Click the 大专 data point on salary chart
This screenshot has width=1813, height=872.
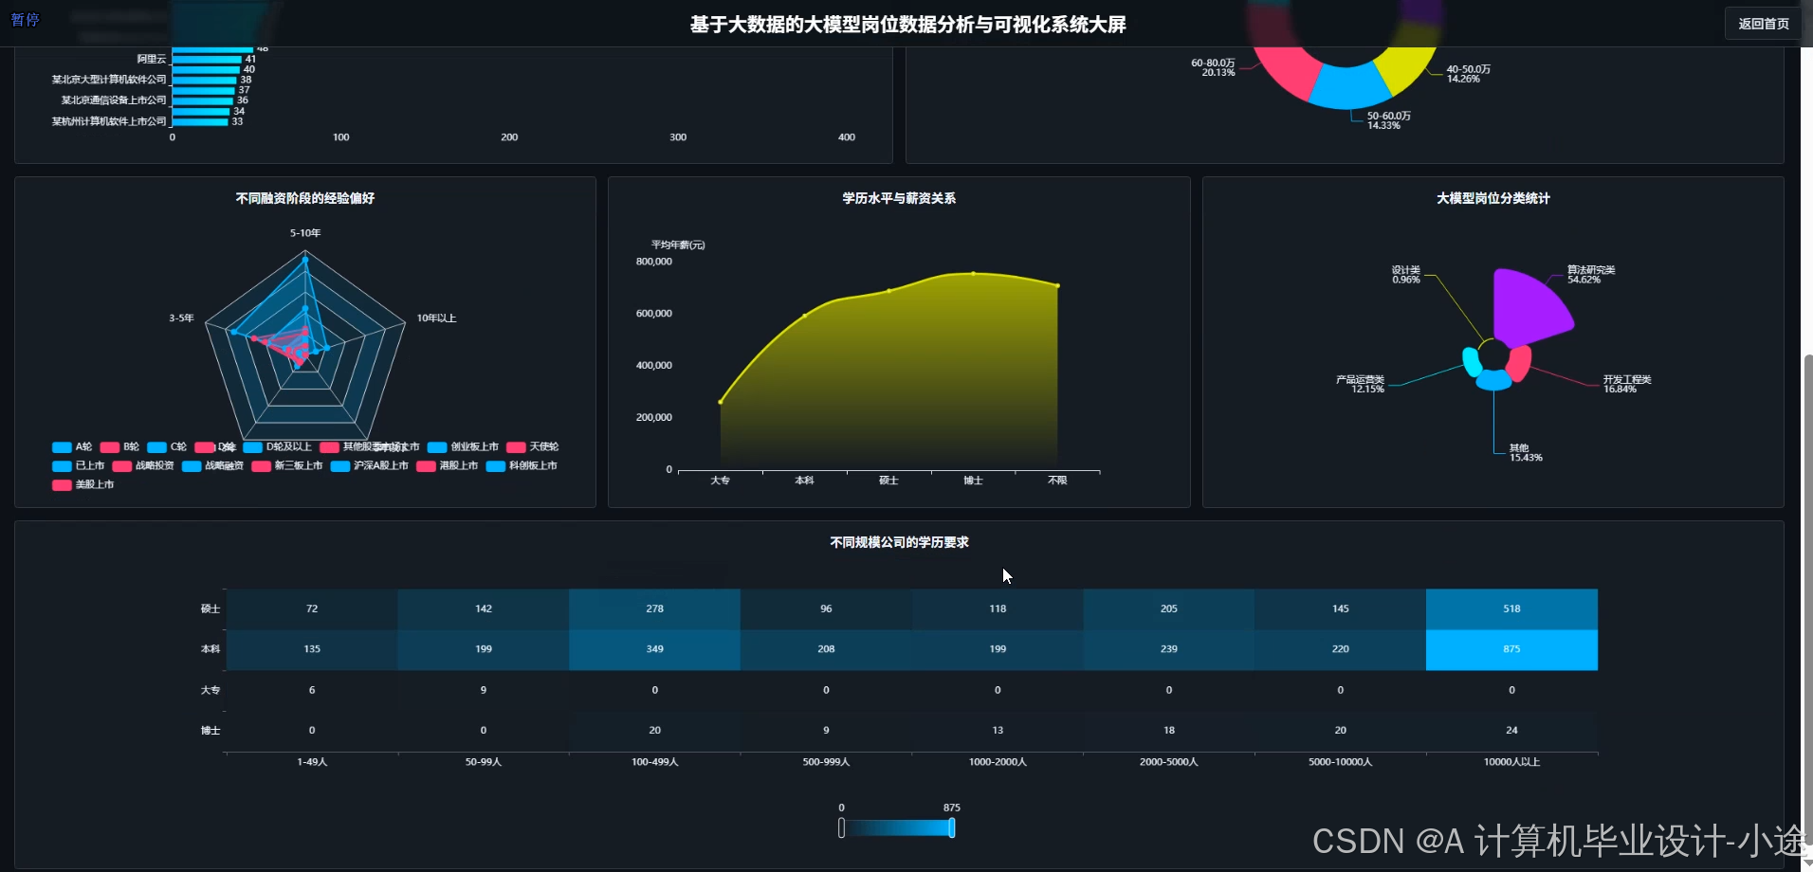pos(721,402)
